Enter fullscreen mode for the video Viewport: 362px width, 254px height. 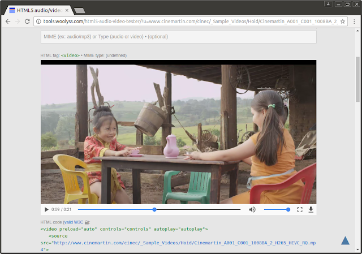pos(300,209)
